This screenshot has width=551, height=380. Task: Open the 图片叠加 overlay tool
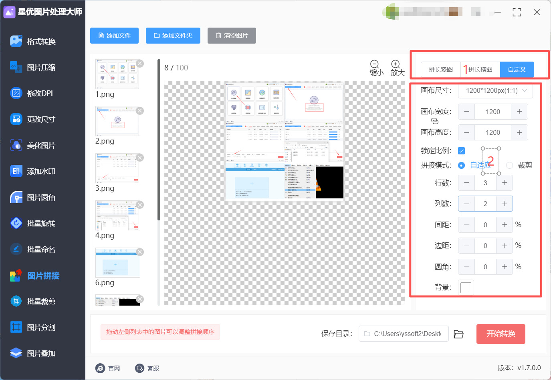[33, 353]
